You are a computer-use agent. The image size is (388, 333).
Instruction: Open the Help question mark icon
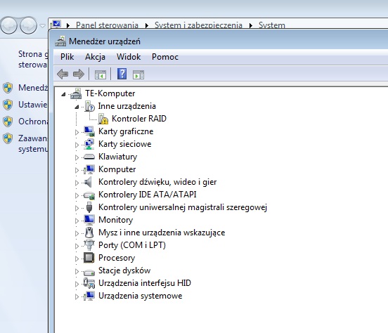click(122, 74)
